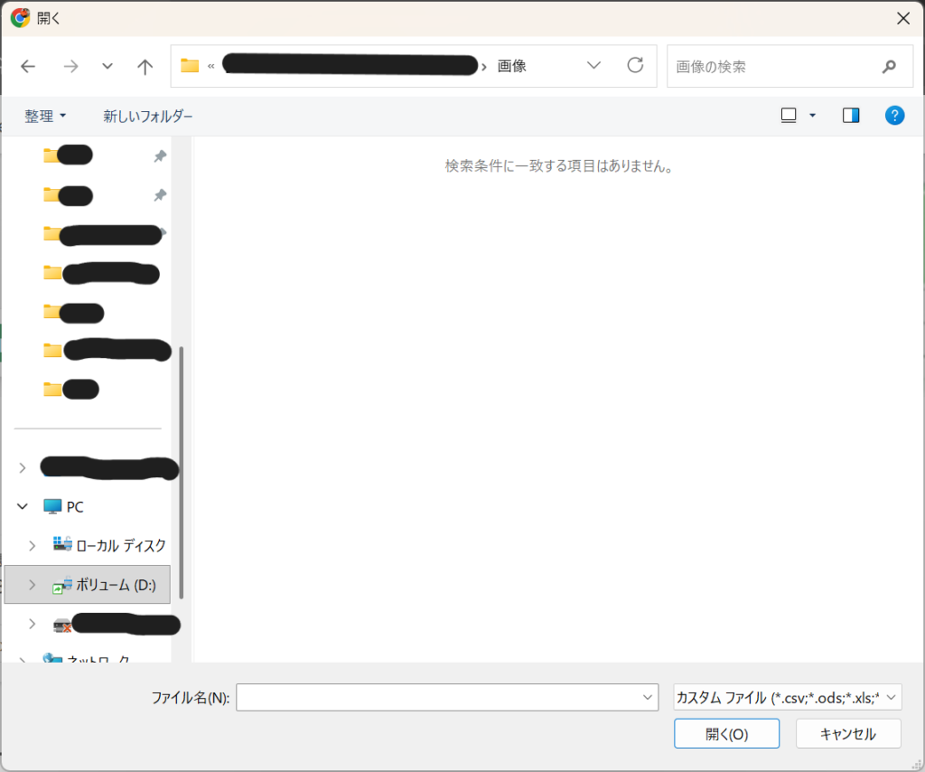Open the 整理 menu
Image resolution: width=925 pixels, height=772 pixels.
tap(45, 116)
